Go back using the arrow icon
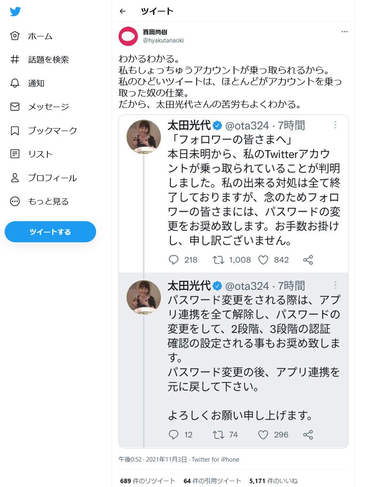The width and height of the screenshot is (365, 487). pos(122,11)
